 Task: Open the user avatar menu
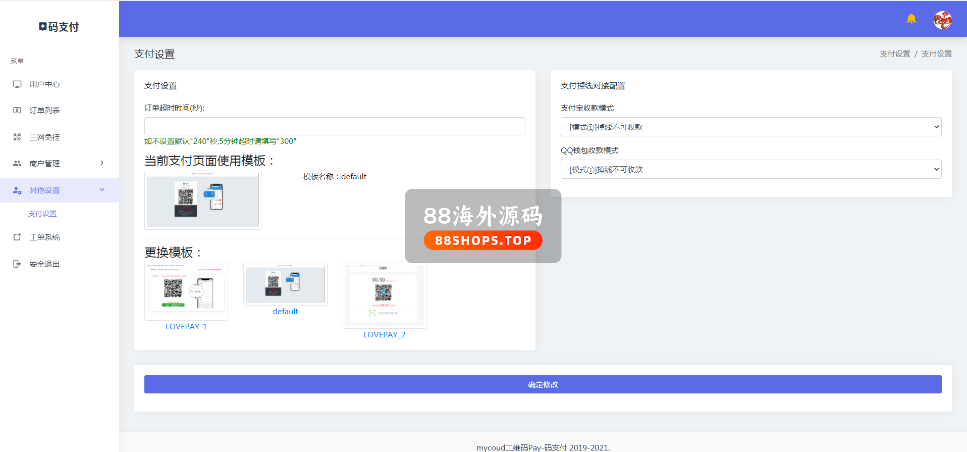point(942,20)
